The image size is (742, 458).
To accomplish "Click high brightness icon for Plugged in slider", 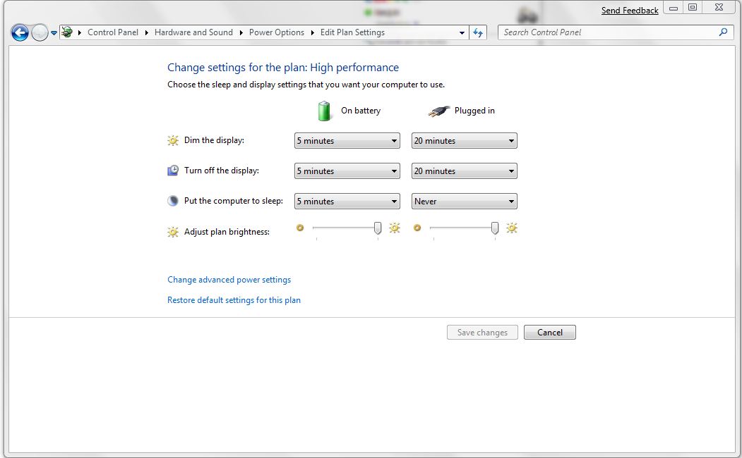I will click(512, 228).
